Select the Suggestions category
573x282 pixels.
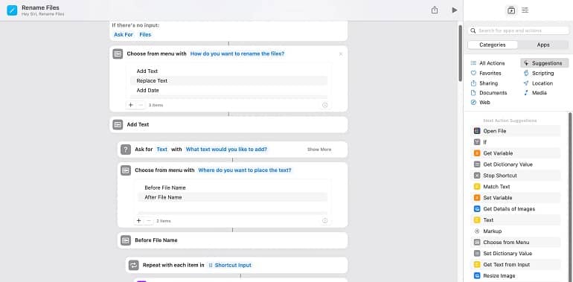[x=544, y=63]
